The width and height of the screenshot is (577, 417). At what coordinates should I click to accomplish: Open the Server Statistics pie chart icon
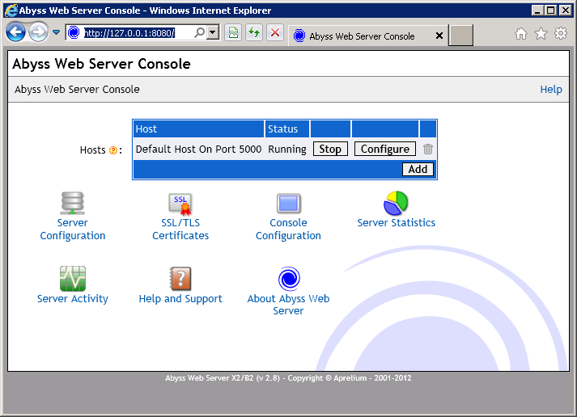(x=396, y=203)
